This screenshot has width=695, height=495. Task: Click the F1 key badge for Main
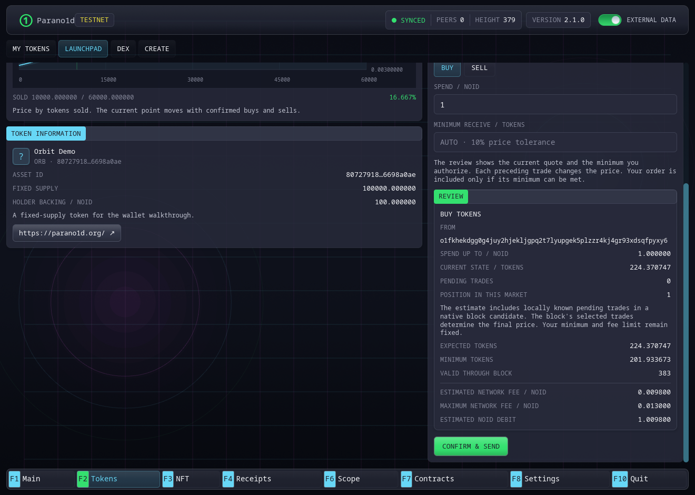14,479
